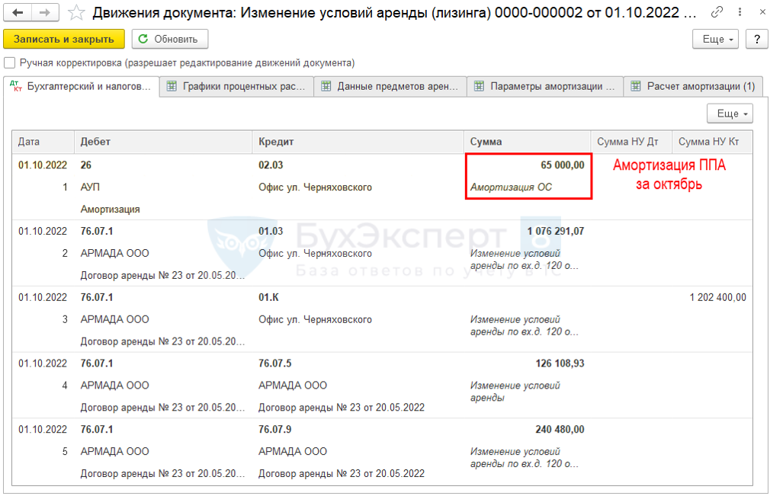
Task: Select the 65 000,00 amount cell
Action: (x=563, y=165)
